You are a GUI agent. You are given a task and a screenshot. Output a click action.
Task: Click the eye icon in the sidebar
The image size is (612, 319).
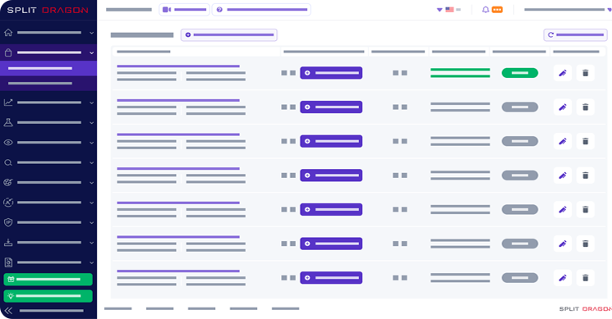[8, 143]
